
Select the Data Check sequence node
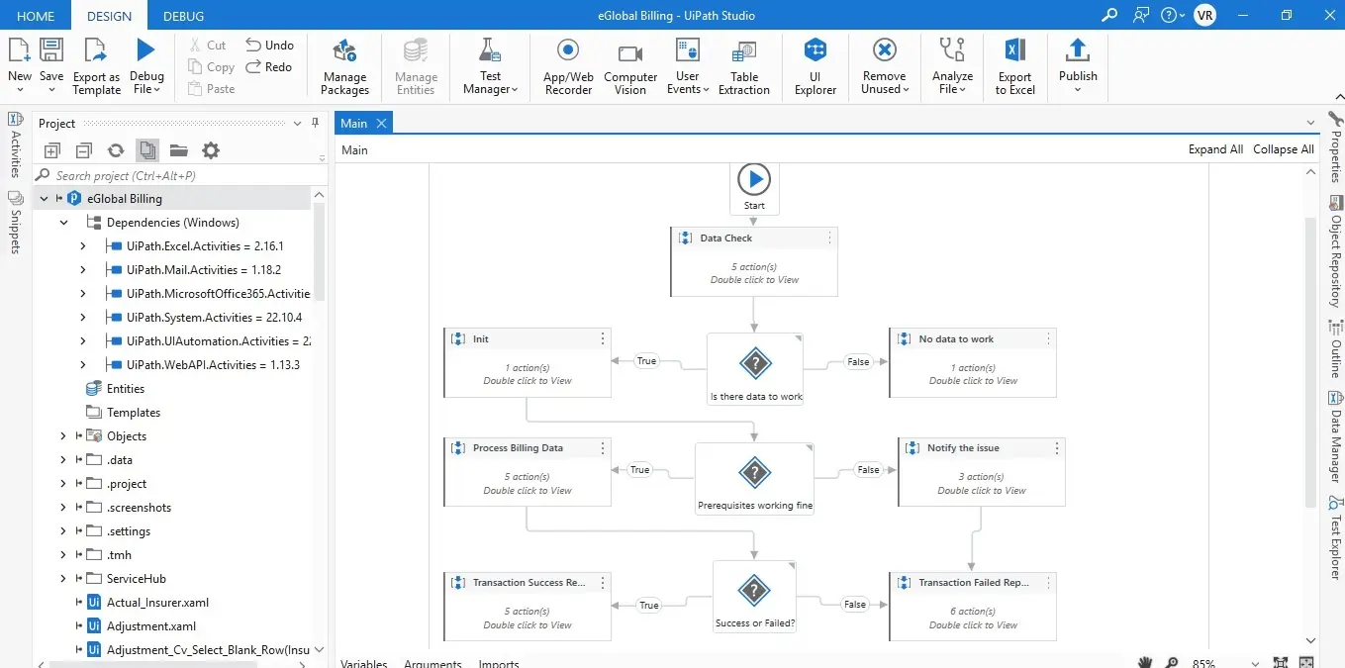pos(754,261)
